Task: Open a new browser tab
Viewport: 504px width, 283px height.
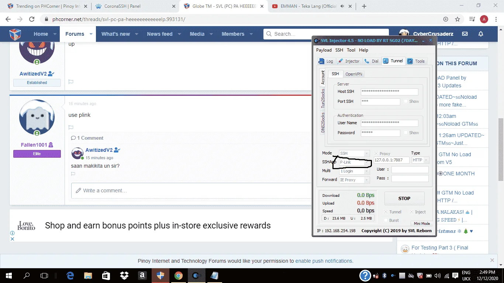Action: coord(364,6)
